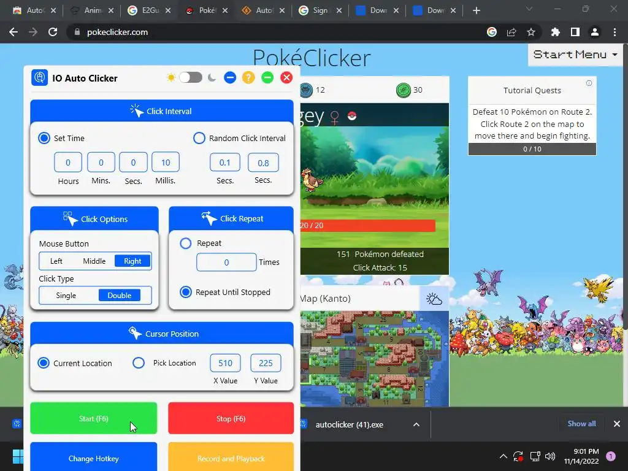Open the PokéClicker Start Menu dropdown
Image resolution: width=628 pixels, height=471 pixels.
[x=575, y=55]
